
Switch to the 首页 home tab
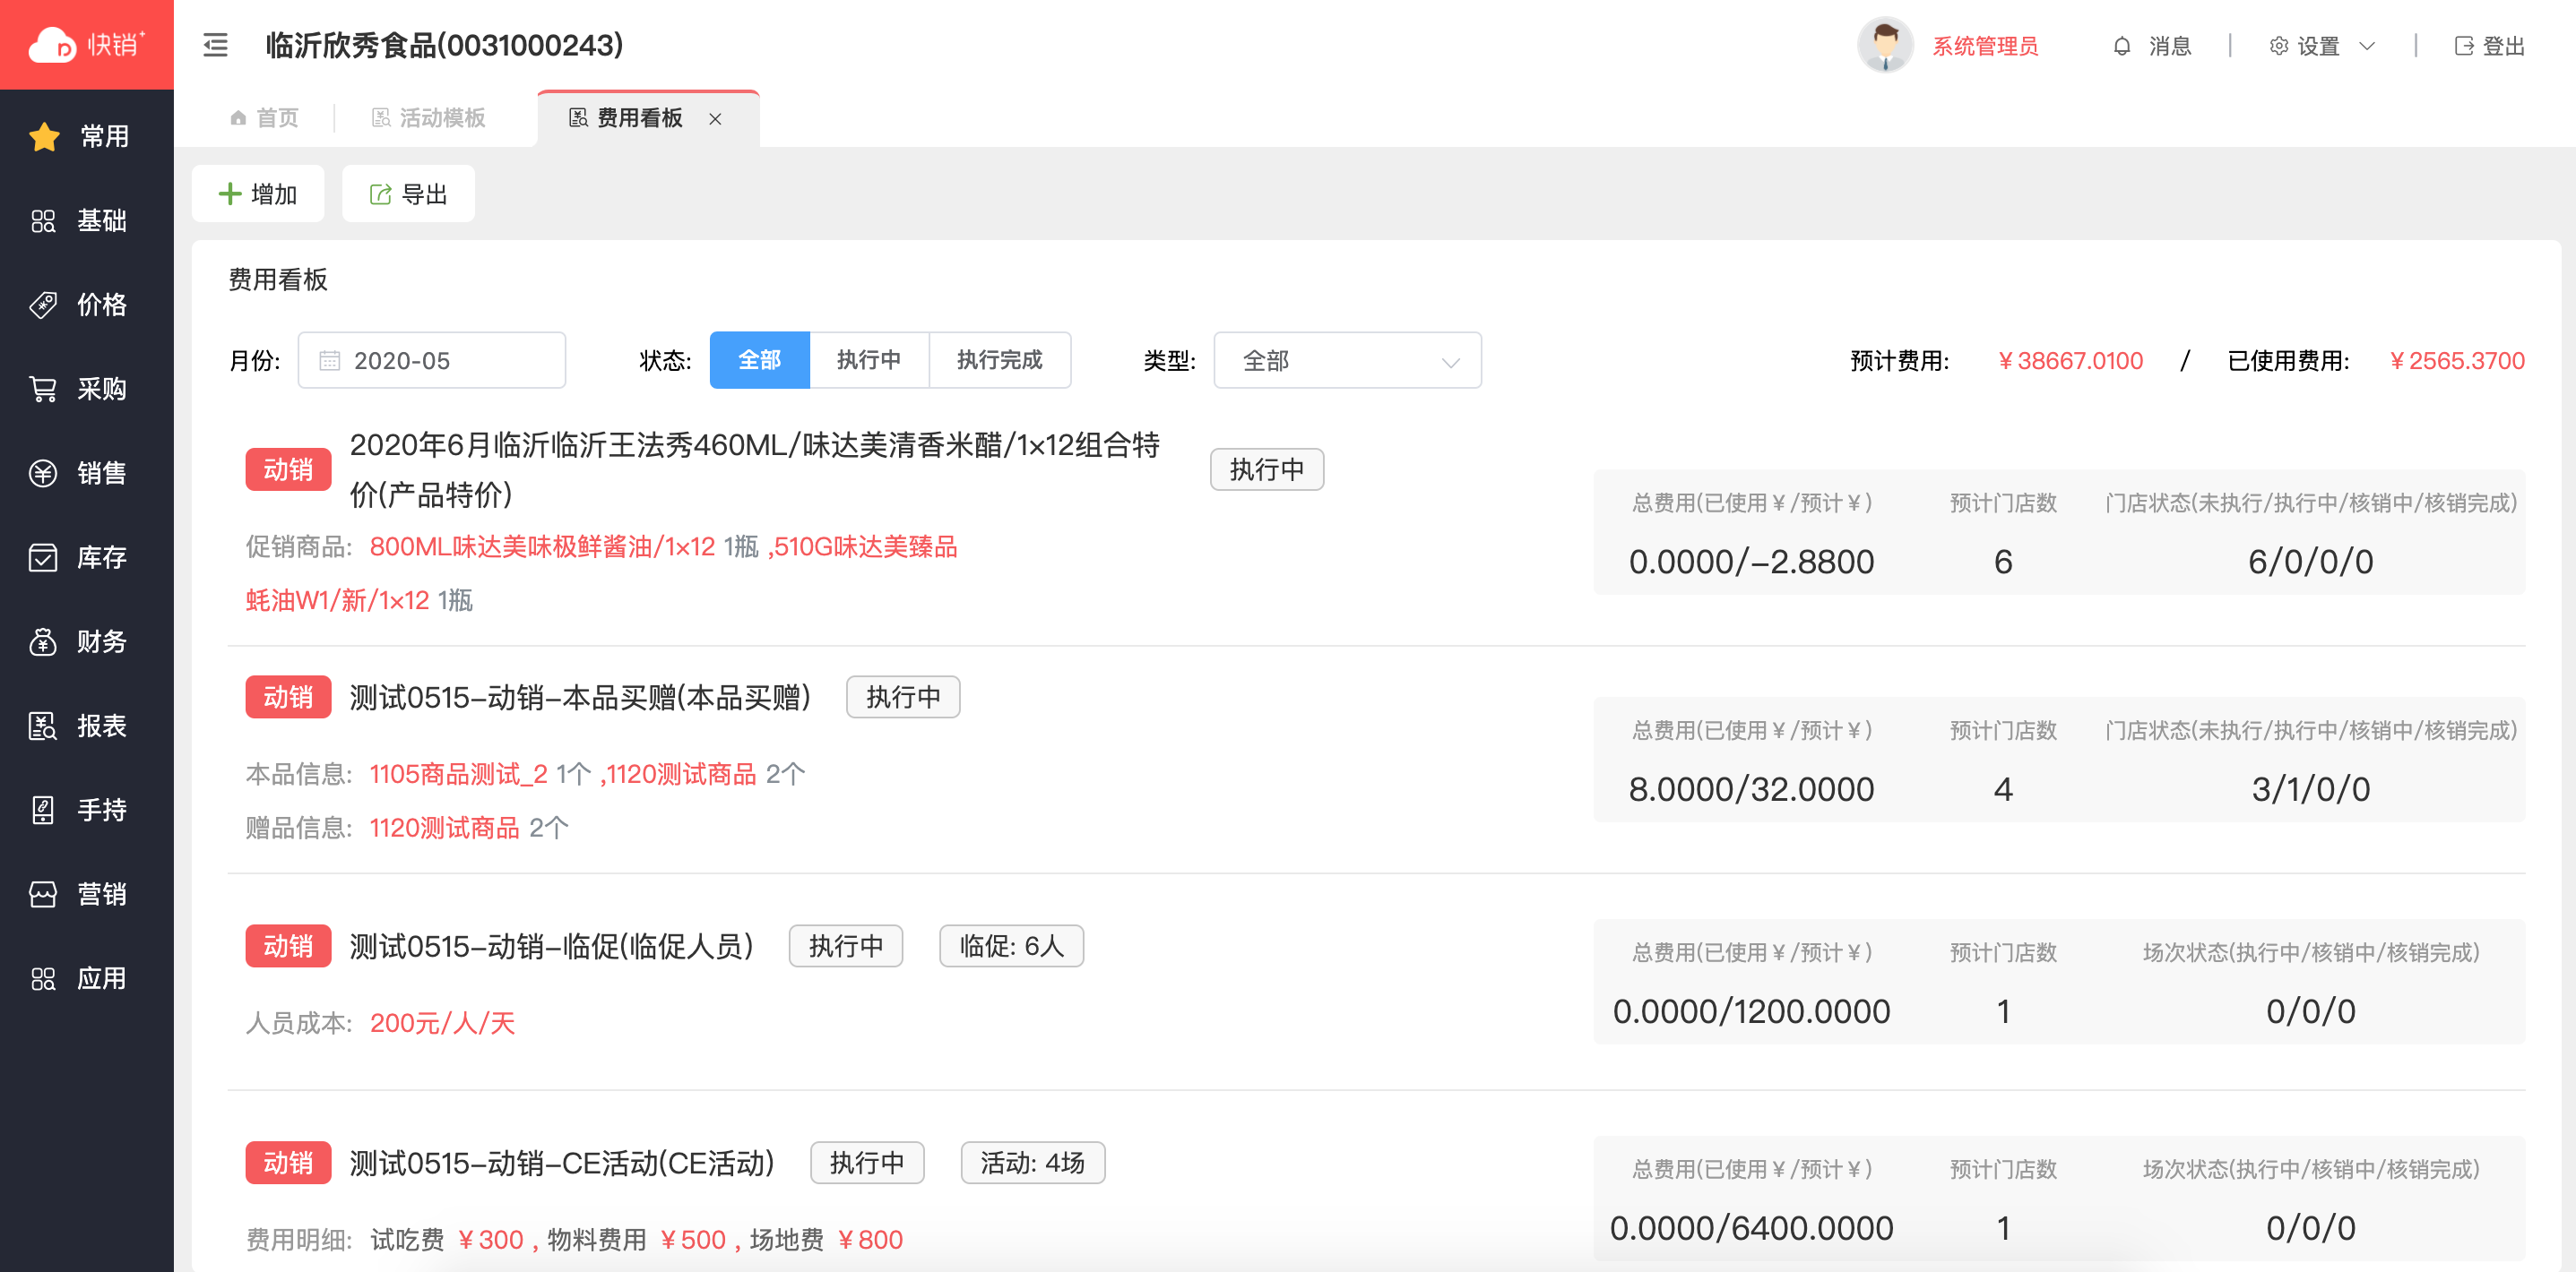265,118
